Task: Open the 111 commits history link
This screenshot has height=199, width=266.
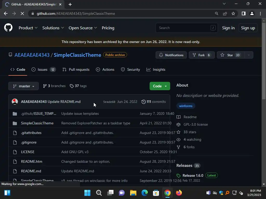Action: pyautogui.click(x=154, y=102)
